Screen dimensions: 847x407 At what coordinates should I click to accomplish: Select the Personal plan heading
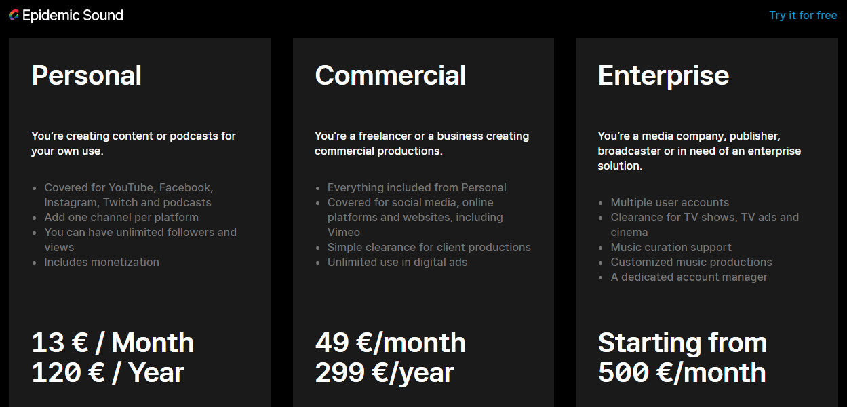(x=87, y=75)
